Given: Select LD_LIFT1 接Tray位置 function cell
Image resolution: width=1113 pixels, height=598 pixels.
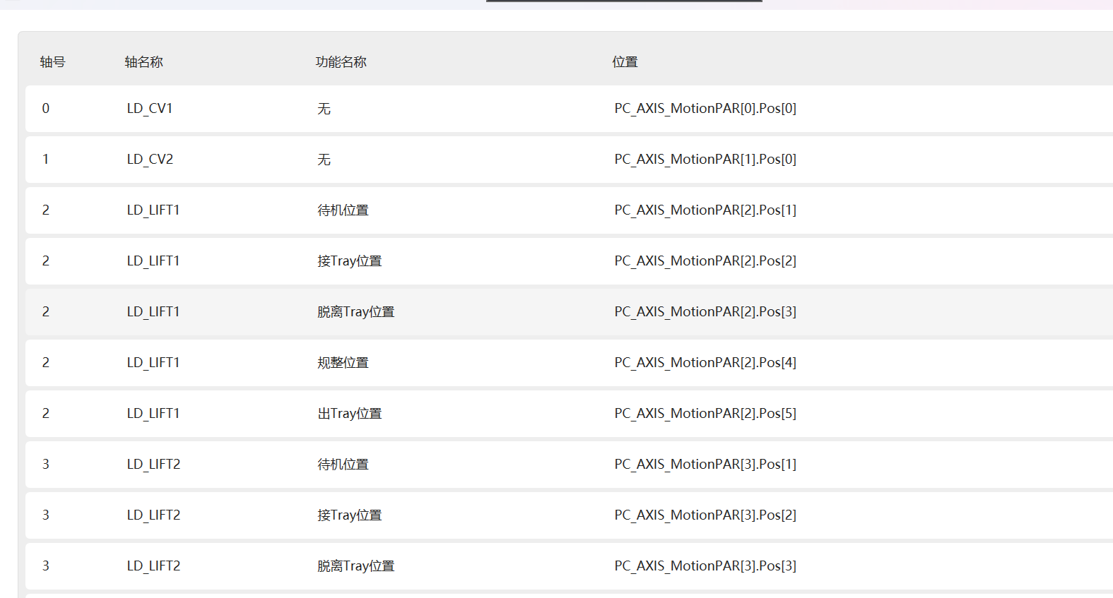Looking at the screenshot, I should [x=349, y=261].
